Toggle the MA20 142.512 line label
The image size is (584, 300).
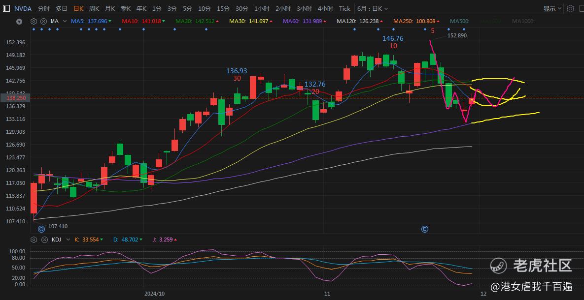[x=197, y=22]
